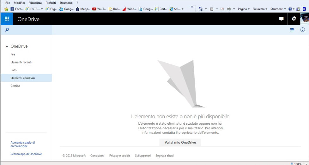
Task: Click the Privacy e cookie footer link
Action: [x=119, y=156]
